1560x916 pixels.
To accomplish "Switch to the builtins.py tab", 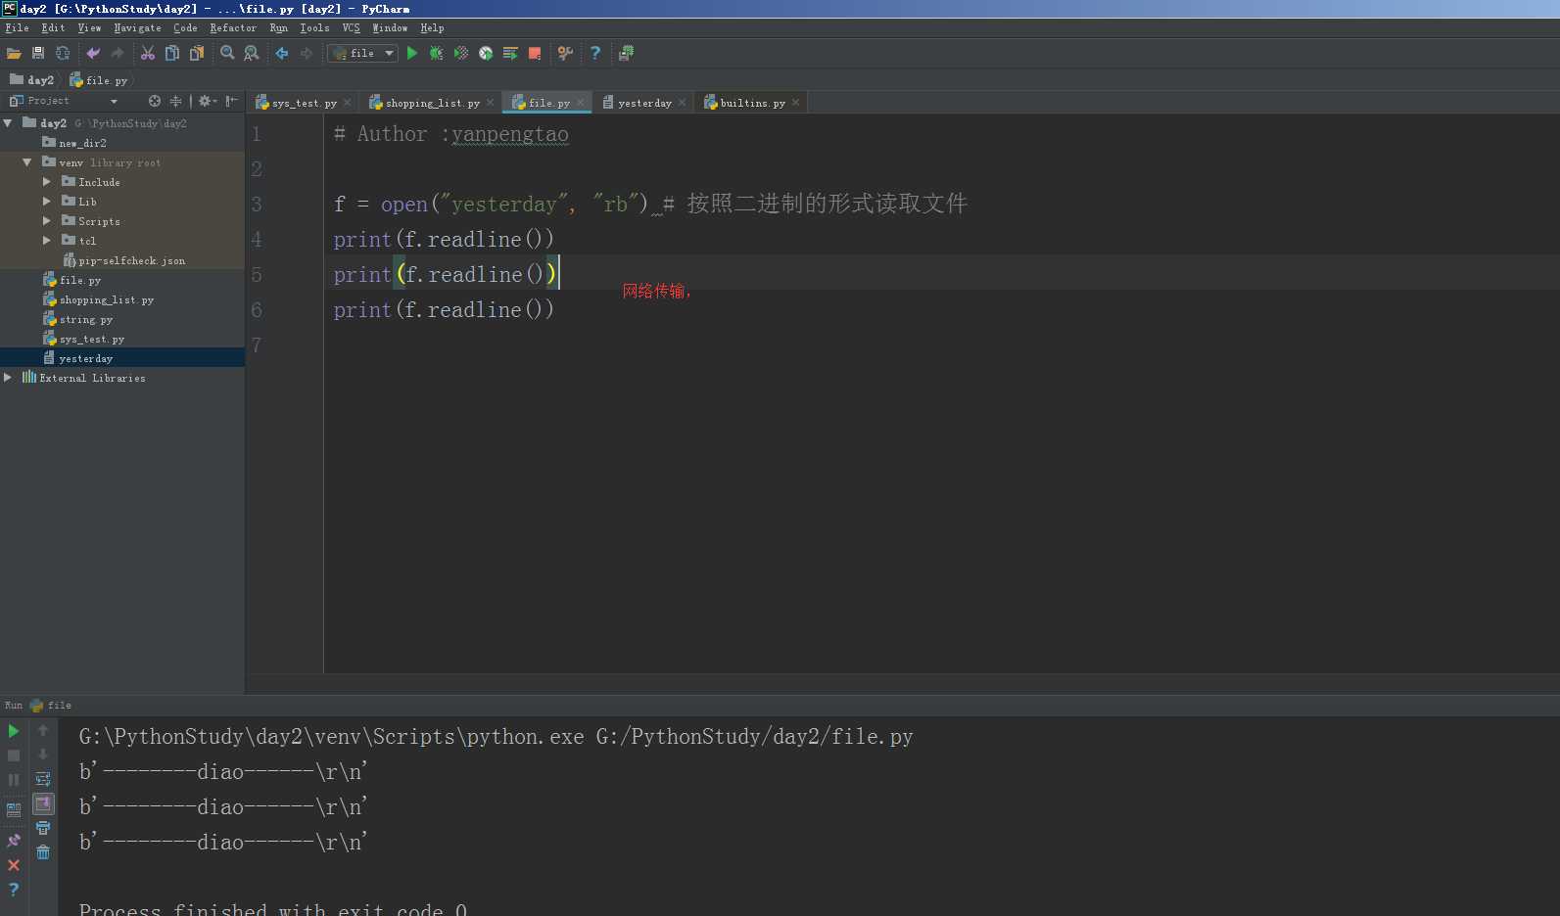I will pos(752,103).
